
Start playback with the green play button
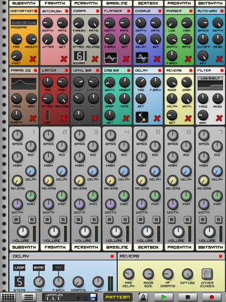point(164,297)
